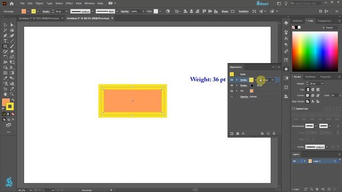
Task: Open the Window menu
Action: coord(89,4)
